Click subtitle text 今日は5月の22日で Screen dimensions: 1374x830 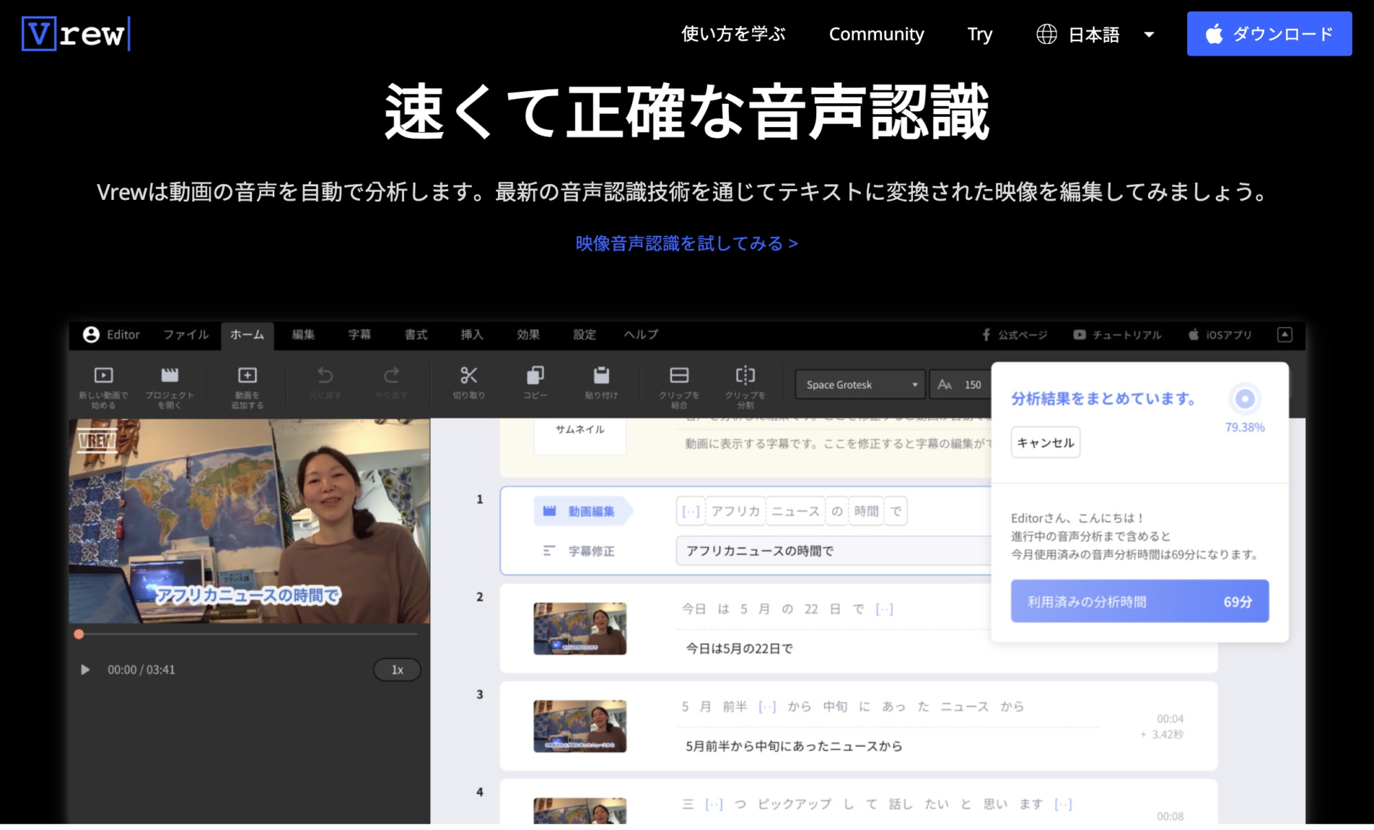tap(739, 649)
